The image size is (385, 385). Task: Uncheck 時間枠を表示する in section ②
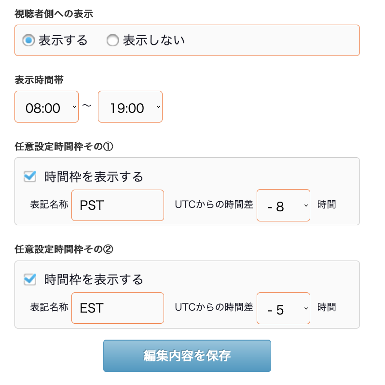click(x=30, y=279)
